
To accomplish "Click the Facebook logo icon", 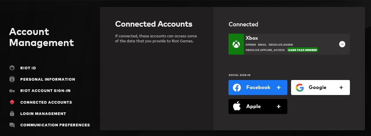I will click(237, 88).
